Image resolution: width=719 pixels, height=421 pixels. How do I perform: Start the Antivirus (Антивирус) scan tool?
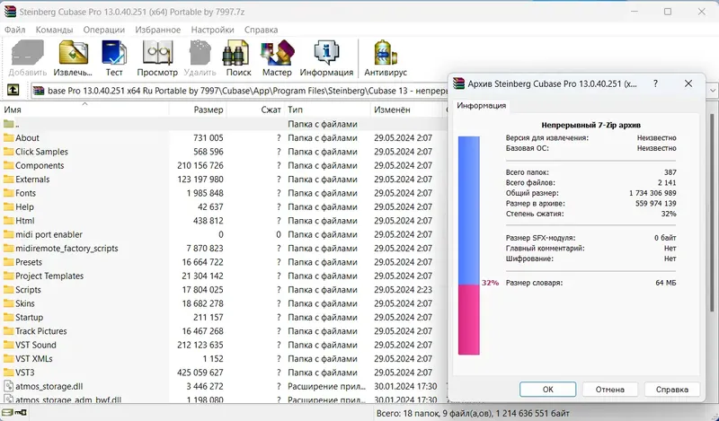click(386, 58)
